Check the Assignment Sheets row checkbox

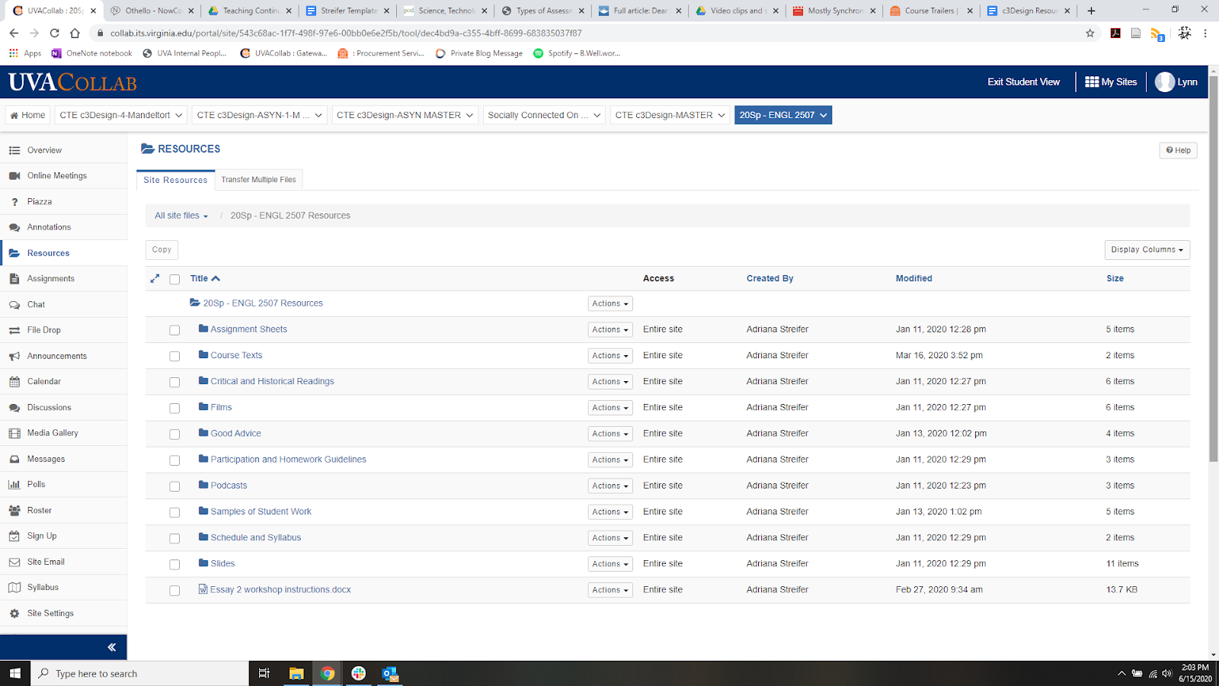(x=174, y=330)
